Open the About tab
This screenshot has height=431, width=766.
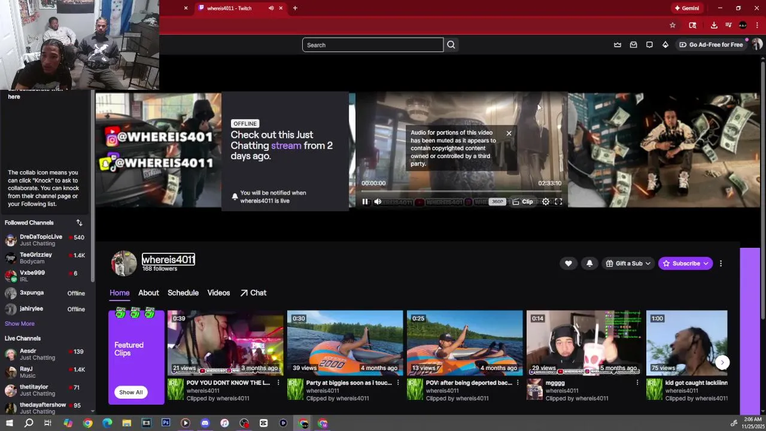point(148,293)
